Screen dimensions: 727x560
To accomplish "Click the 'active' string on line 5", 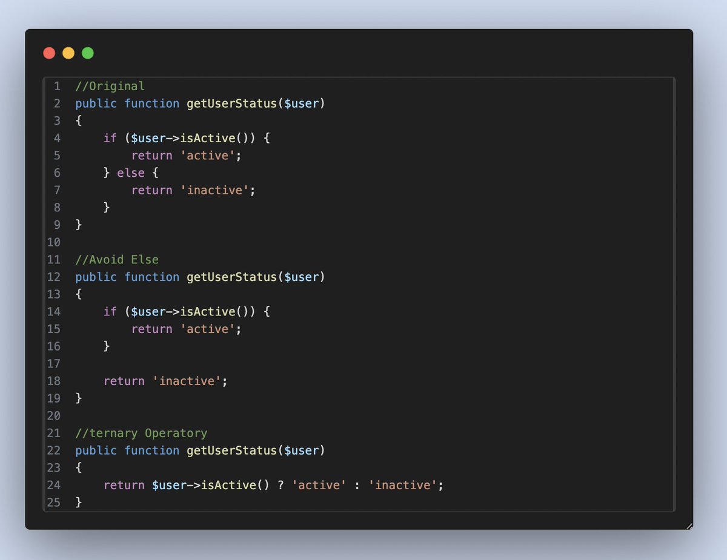I will 207,156.
